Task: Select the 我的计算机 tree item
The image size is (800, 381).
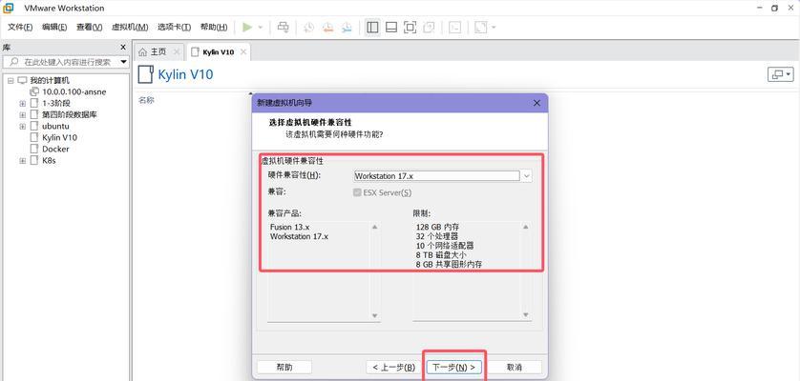Action: pyautogui.click(x=50, y=80)
